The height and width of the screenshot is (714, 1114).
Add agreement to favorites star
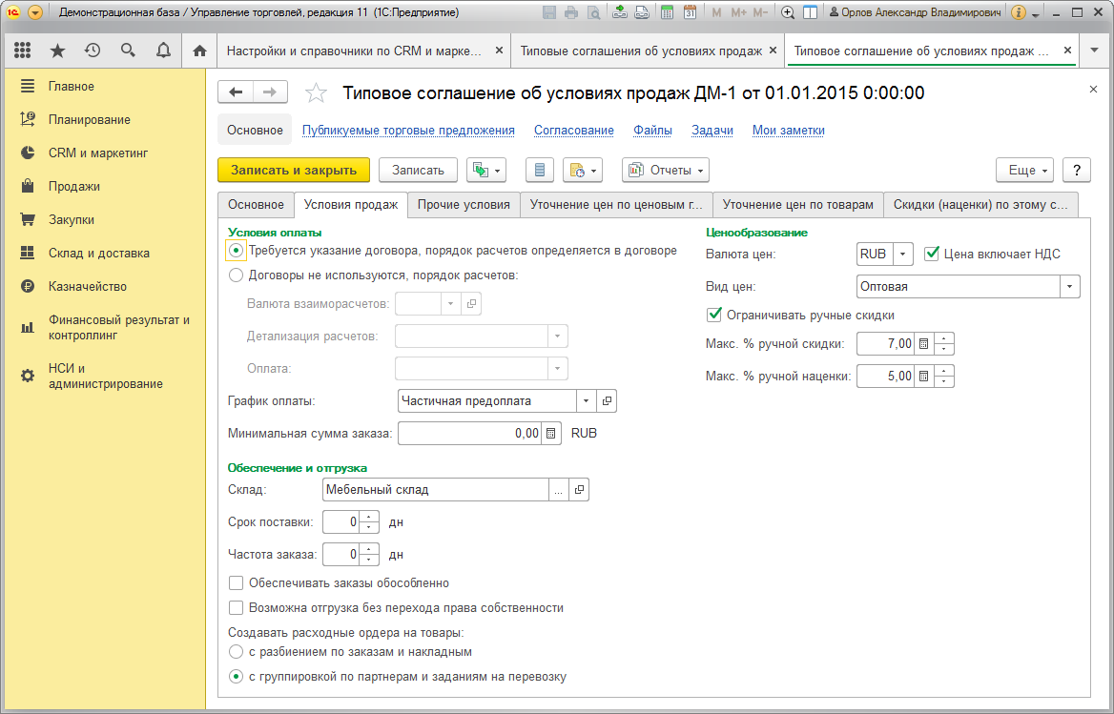click(x=316, y=93)
